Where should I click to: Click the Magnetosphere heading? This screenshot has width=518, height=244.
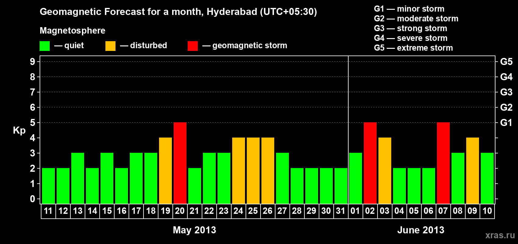73,30
